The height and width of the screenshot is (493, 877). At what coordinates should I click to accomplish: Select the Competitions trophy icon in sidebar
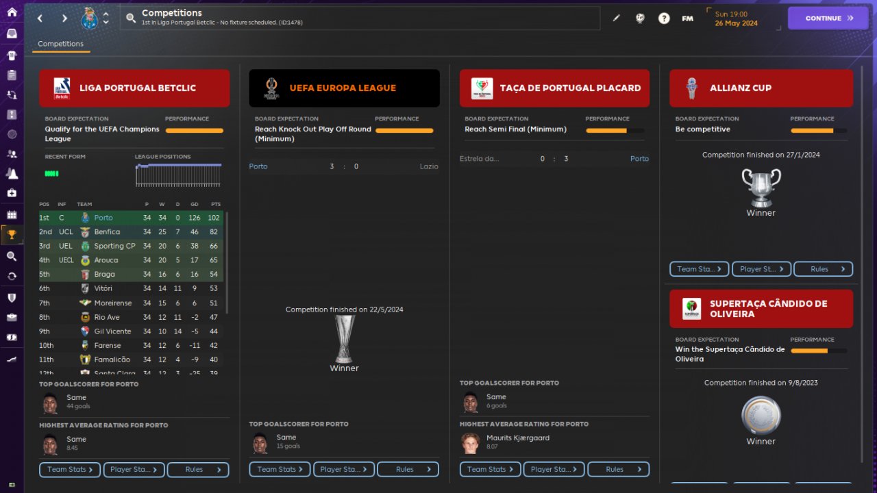12,235
